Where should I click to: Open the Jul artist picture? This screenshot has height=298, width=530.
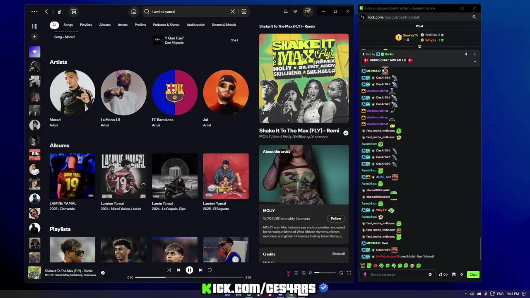[x=226, y=92]
